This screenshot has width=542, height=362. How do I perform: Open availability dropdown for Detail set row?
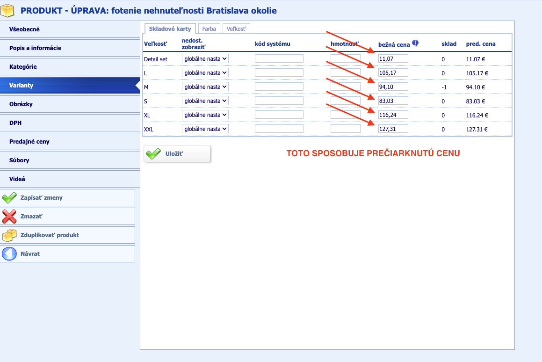point(205,58)
